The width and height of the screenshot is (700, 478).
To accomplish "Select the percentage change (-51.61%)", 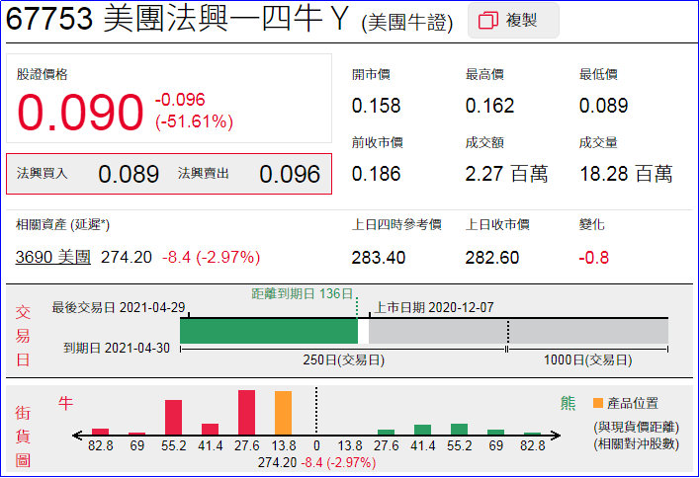I will (x=194, y=121).
